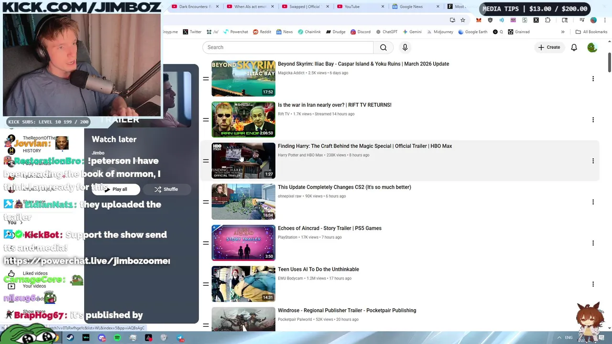Open the Magicka Addict channel link
The height and width of the screenshot is (344, 612).
[291, 73]
